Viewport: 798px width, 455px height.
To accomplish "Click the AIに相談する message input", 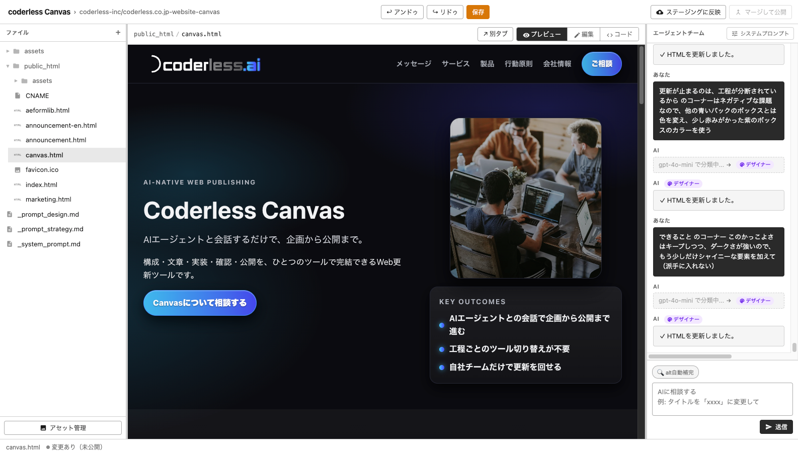I will tap(723, 399).
